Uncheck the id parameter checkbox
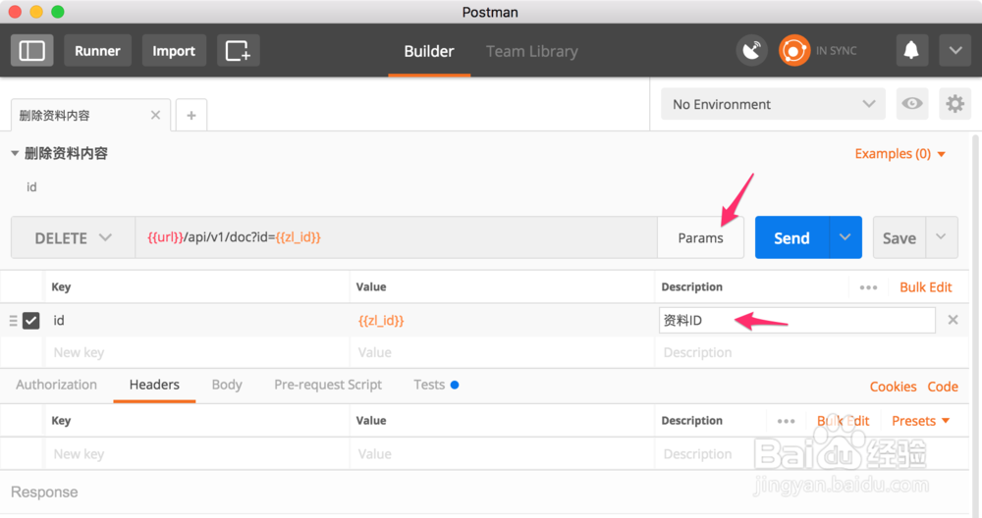 click(31, 320)
